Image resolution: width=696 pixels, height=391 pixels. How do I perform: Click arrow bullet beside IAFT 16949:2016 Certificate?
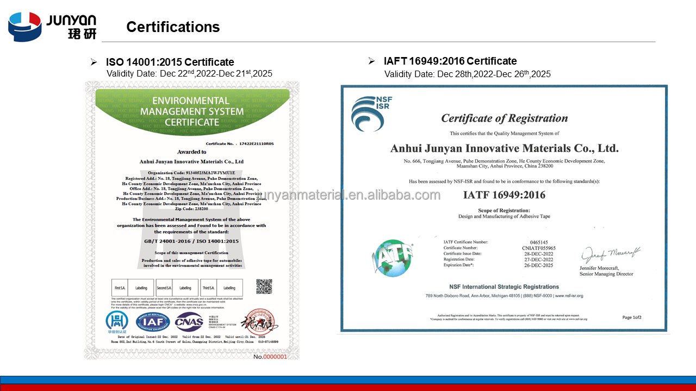371,61
